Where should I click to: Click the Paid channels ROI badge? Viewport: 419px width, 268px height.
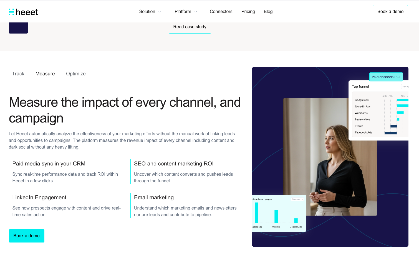tap(386, 77)
